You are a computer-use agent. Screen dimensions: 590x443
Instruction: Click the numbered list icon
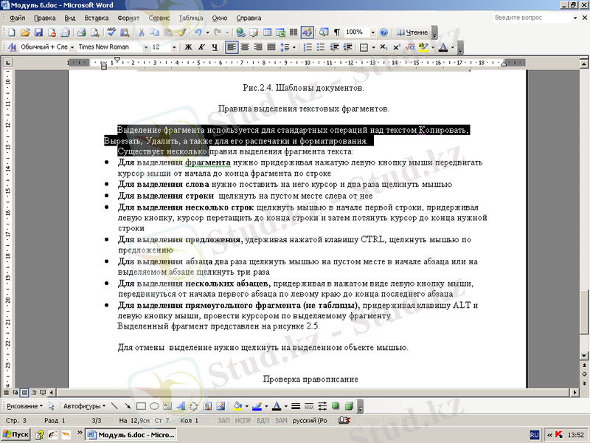(x=308, y=47)
